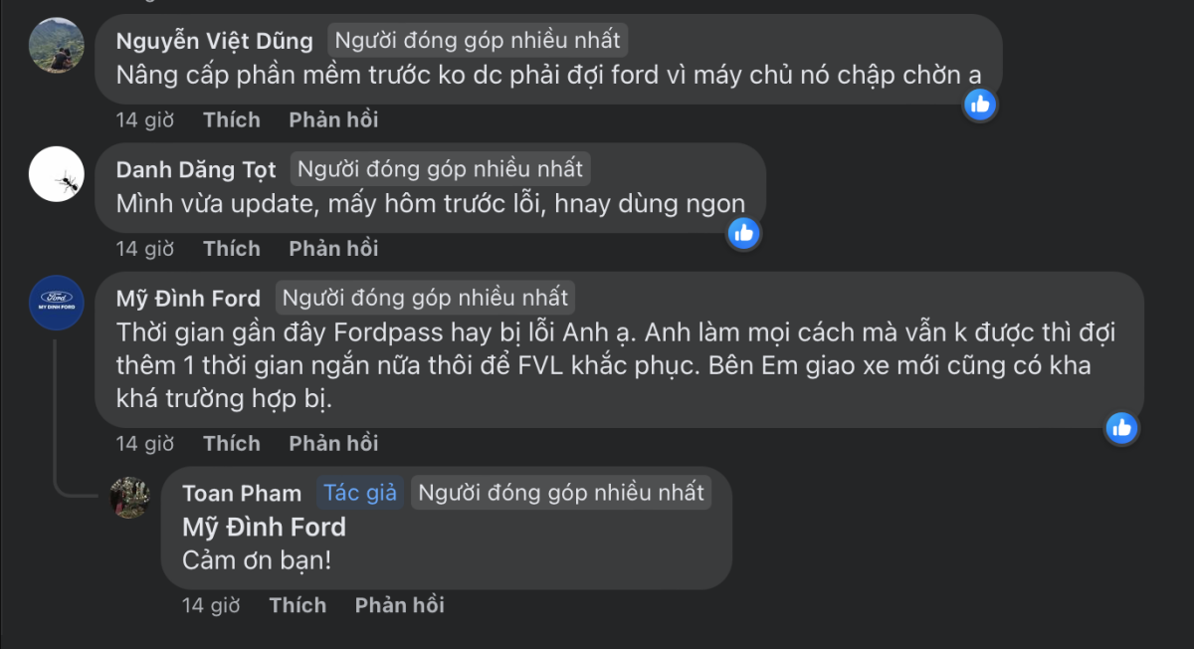Open Mỹ Đình Ford's logo avatar
The image size is (1194, 649).
[56, 303]
